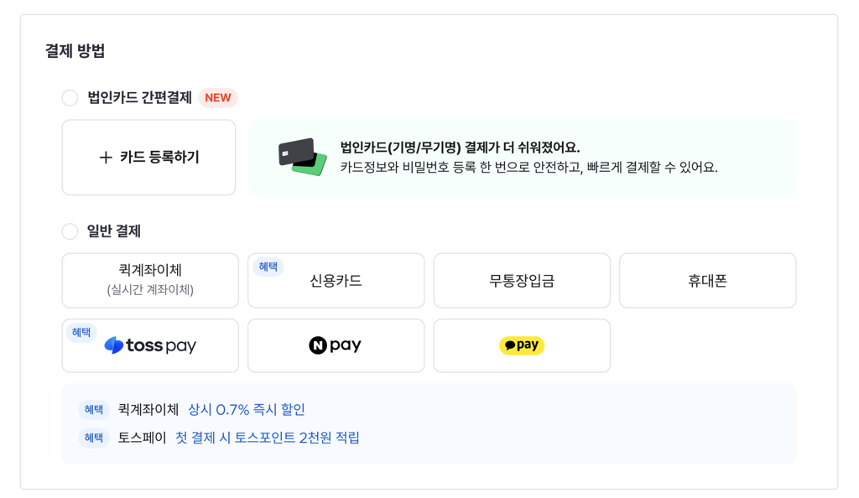Screen dimensions: 859x498
Task: Select toss pay logo option
Action: pos(150,346)
